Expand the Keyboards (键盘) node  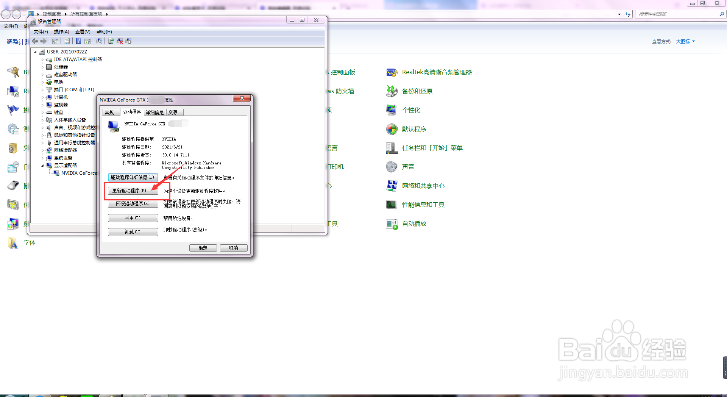tap(42, 113)
